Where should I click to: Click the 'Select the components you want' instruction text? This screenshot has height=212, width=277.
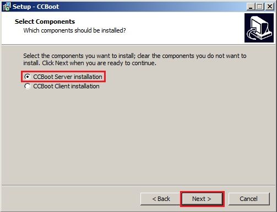(x=135, y=59)
